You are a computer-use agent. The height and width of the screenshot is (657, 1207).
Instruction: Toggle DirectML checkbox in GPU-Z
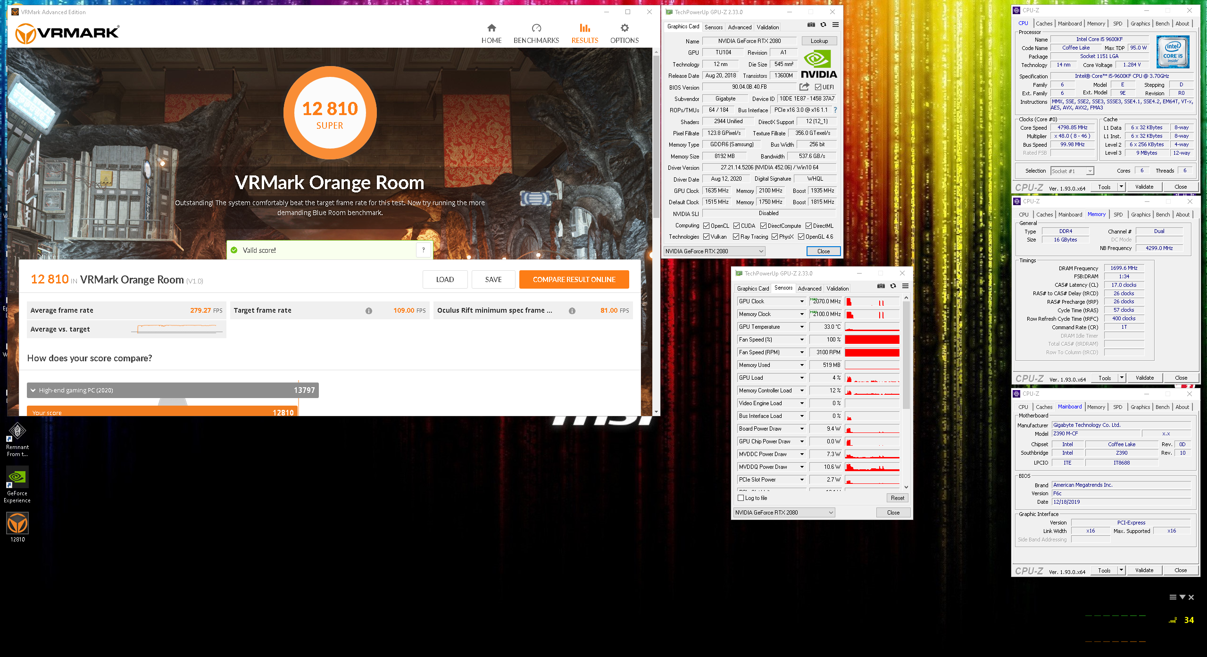pos(808,226)
